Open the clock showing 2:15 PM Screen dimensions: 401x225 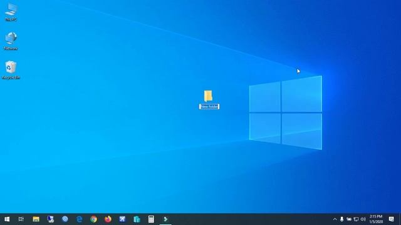pos(376,219)
